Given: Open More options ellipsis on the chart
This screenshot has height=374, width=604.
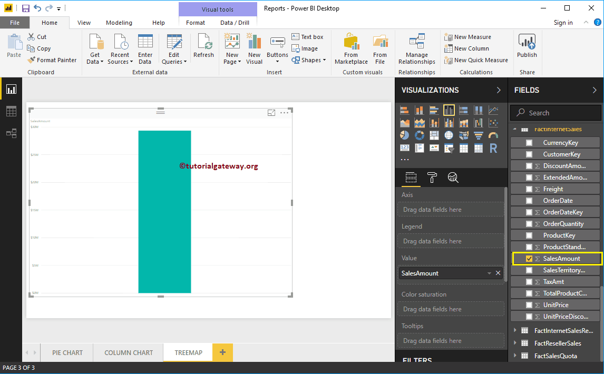Looking at the screenshot, I should (x=284, y=113).
